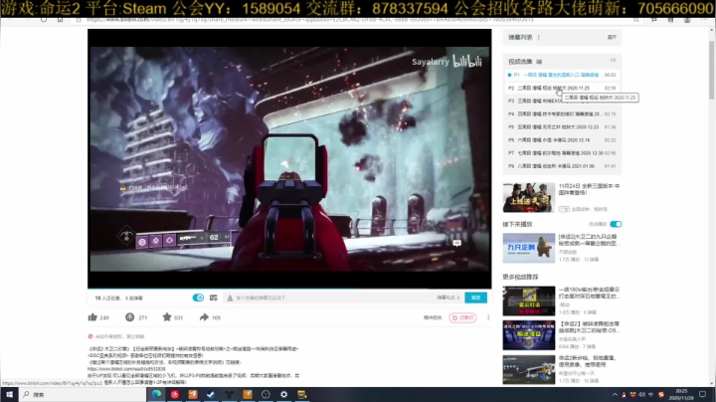
Task: Click the taskbar search box
Action: click(83, 394)
